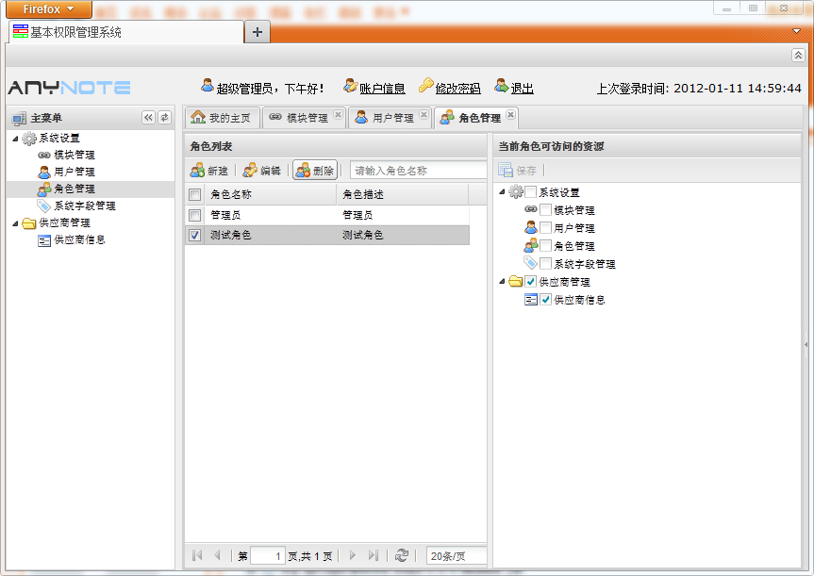Viewport: 814px width, 576px height.
Task: Sort by 角色描述 column header
Action: click(403, 194)
